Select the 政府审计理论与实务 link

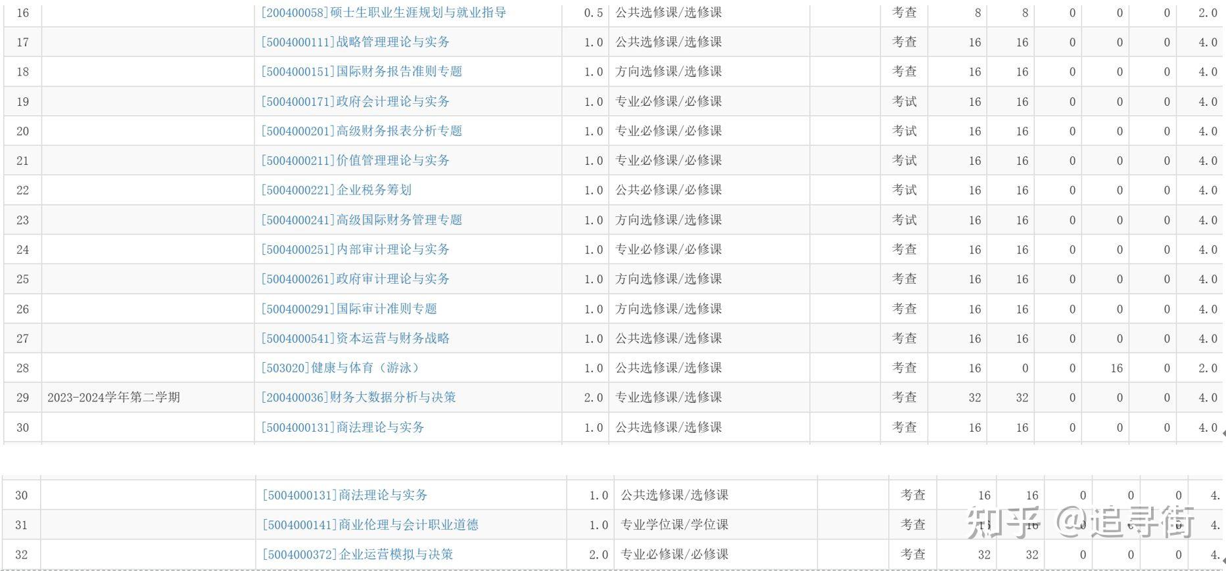(355, 279)
